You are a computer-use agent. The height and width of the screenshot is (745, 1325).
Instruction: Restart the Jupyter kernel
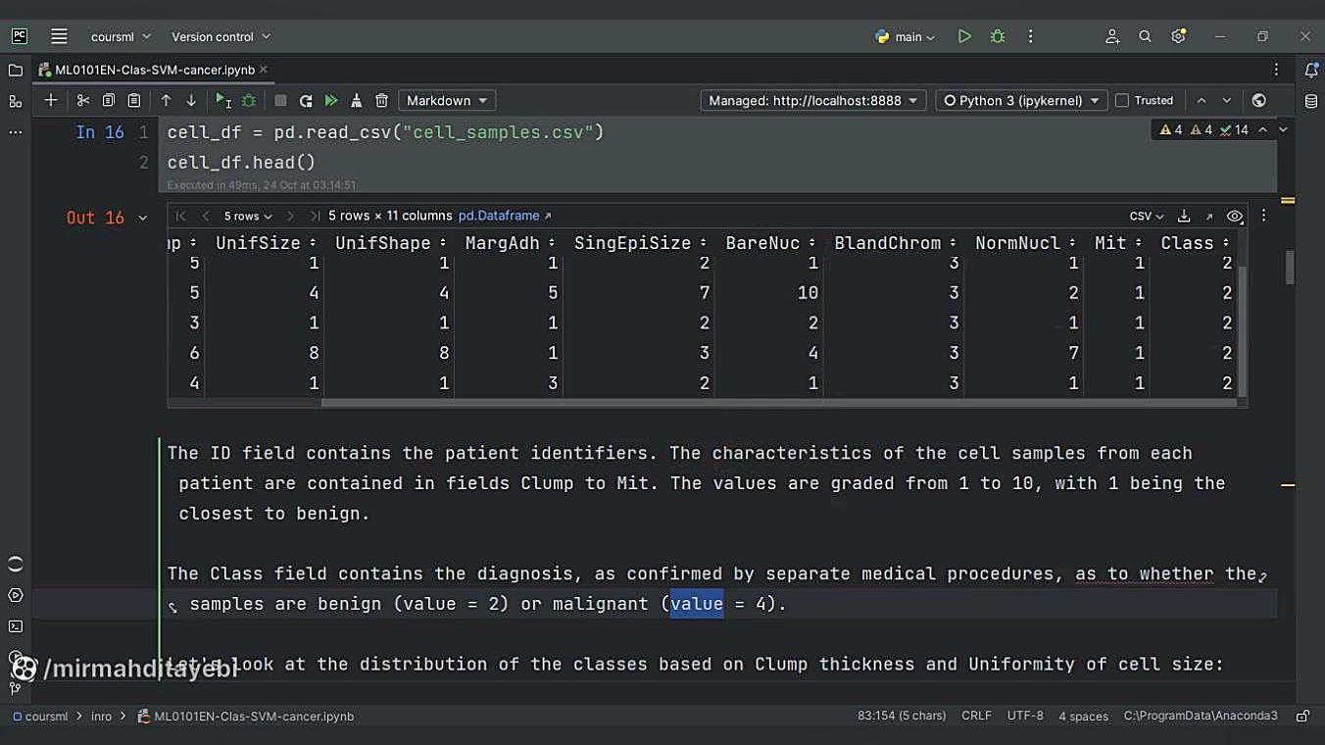point(306,101)
